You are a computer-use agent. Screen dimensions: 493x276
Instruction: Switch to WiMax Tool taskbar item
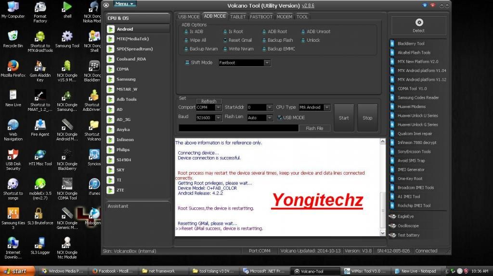[x=365, y=271]
